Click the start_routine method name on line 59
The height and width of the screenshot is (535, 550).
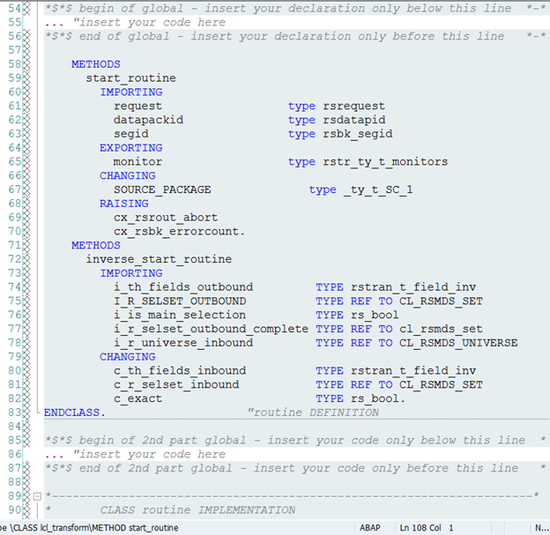point(130,78)
